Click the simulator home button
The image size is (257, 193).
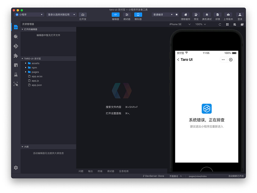[x=207, y=169]
